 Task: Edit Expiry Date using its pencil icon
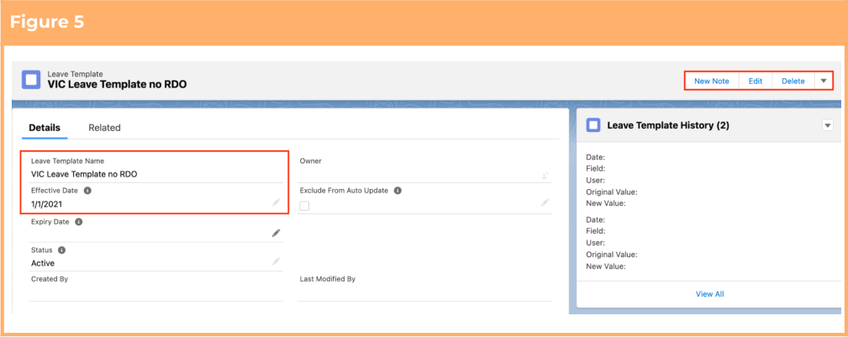[276, 233]
